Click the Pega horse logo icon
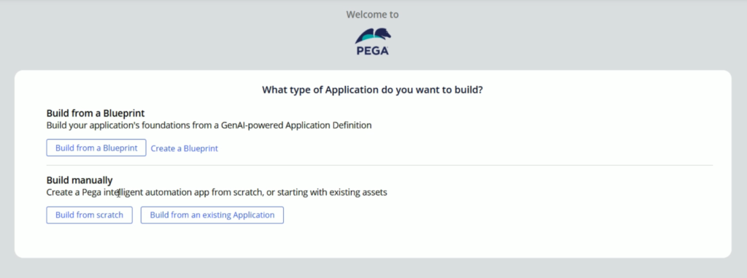The height and width of the screenshot is (278, 747). [373, 36]
